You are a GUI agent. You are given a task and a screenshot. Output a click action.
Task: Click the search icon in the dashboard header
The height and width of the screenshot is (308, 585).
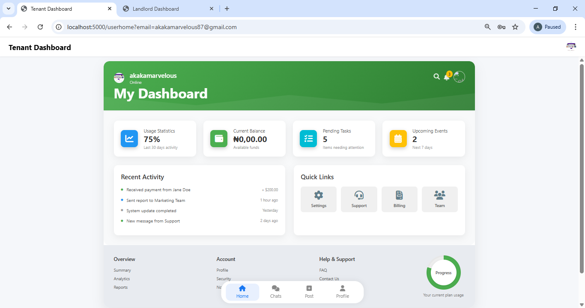pos(436,77)
